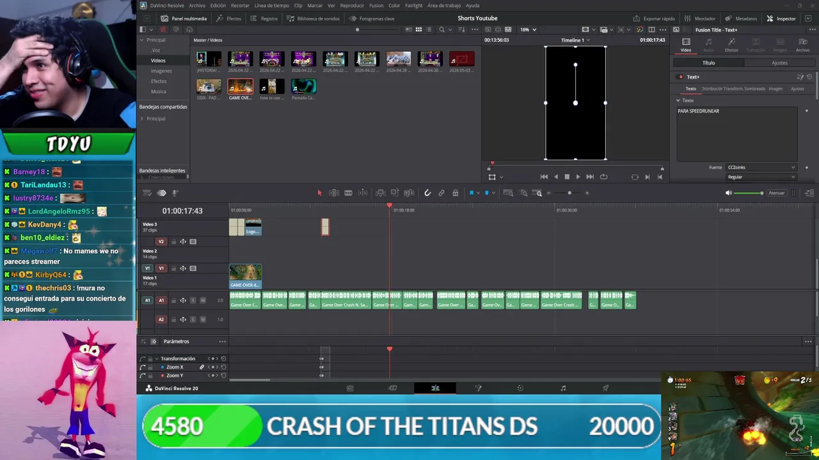This screenshot has width=819, height=460.
Task: Mute audio track A1
Action: coord(203,300)
